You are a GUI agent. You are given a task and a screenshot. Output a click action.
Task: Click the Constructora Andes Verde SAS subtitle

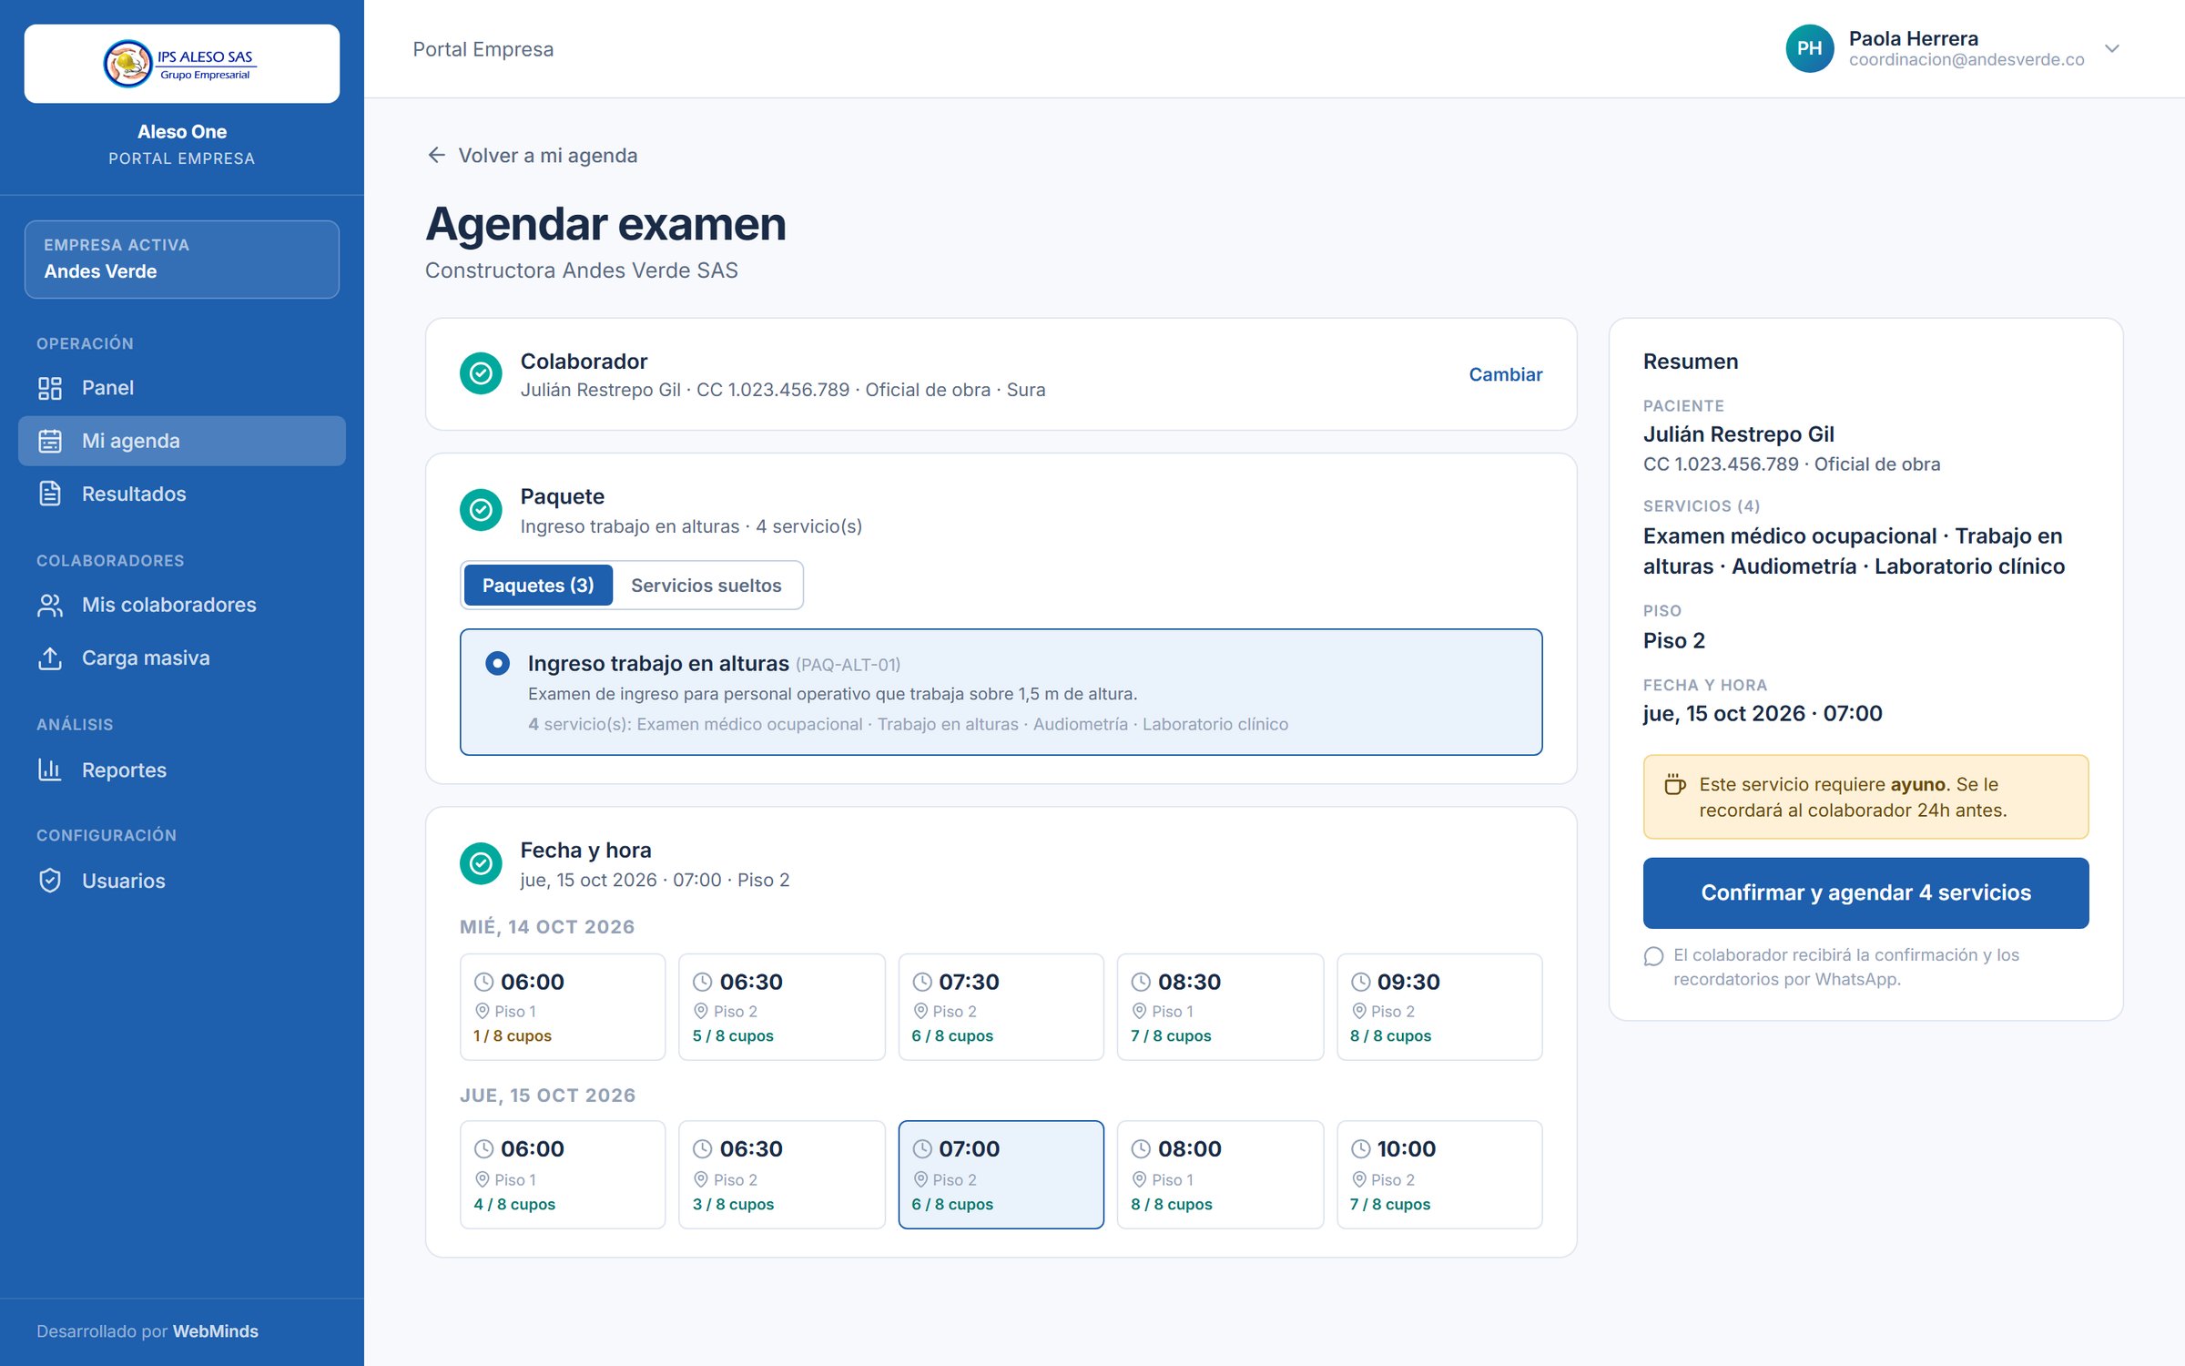pyautogui.click(x=581, y=270)
